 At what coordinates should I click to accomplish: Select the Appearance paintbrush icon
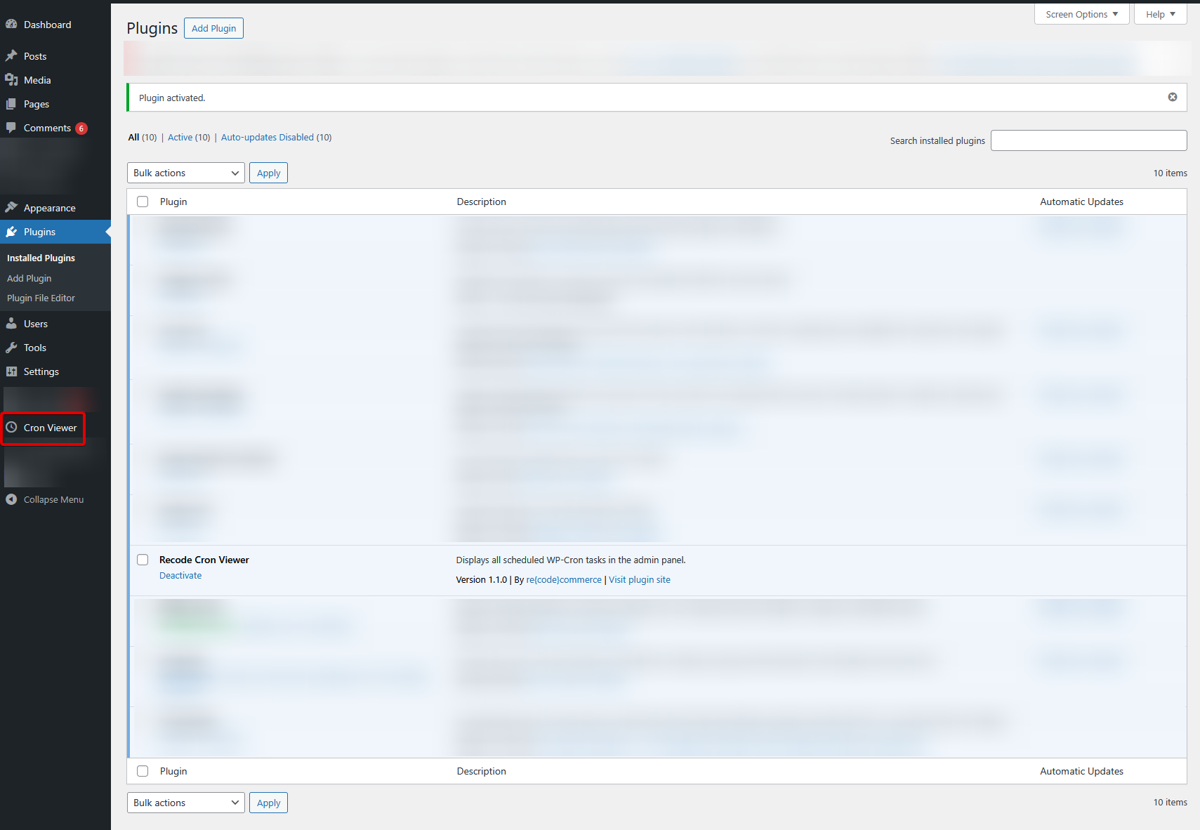(12, 207)
